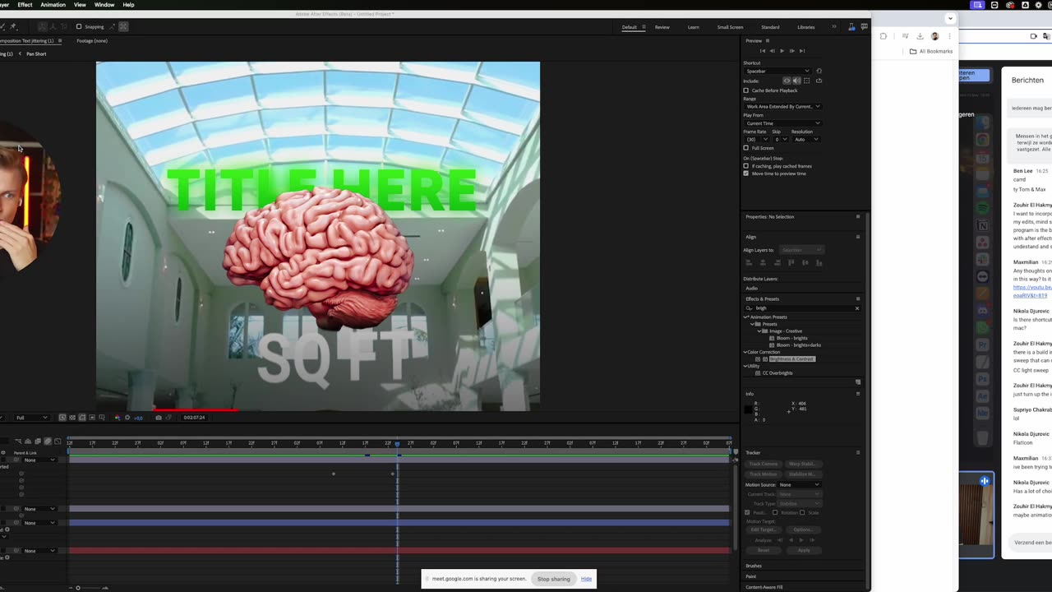This screenshot has height=592, width=1052.
Task: Select the Bloom - brights preset
Action: pos(791,338)
